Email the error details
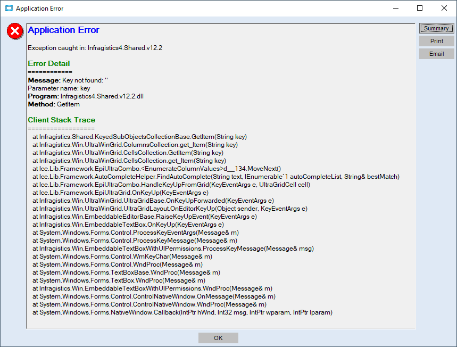Image resolution: width=457 pixels, height=347 pixels. point(436,54)
